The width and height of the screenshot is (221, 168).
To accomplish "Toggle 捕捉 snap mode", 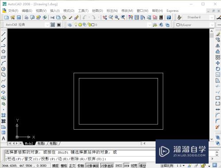I will click(x=55, y=166).
